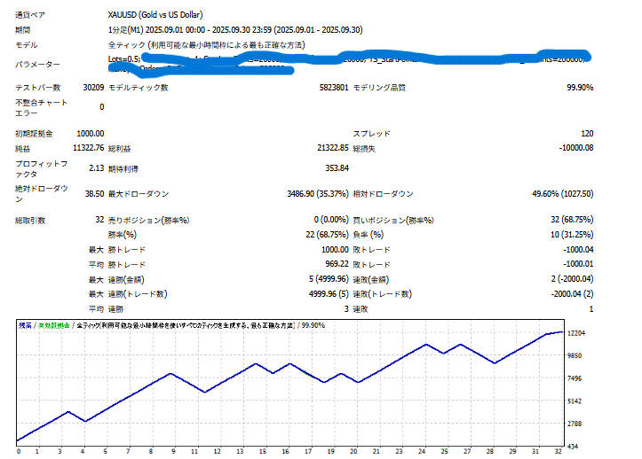The image size is (642, 459).
Task: Select the 9850 value on chart axis
Action: click(575, 355)
